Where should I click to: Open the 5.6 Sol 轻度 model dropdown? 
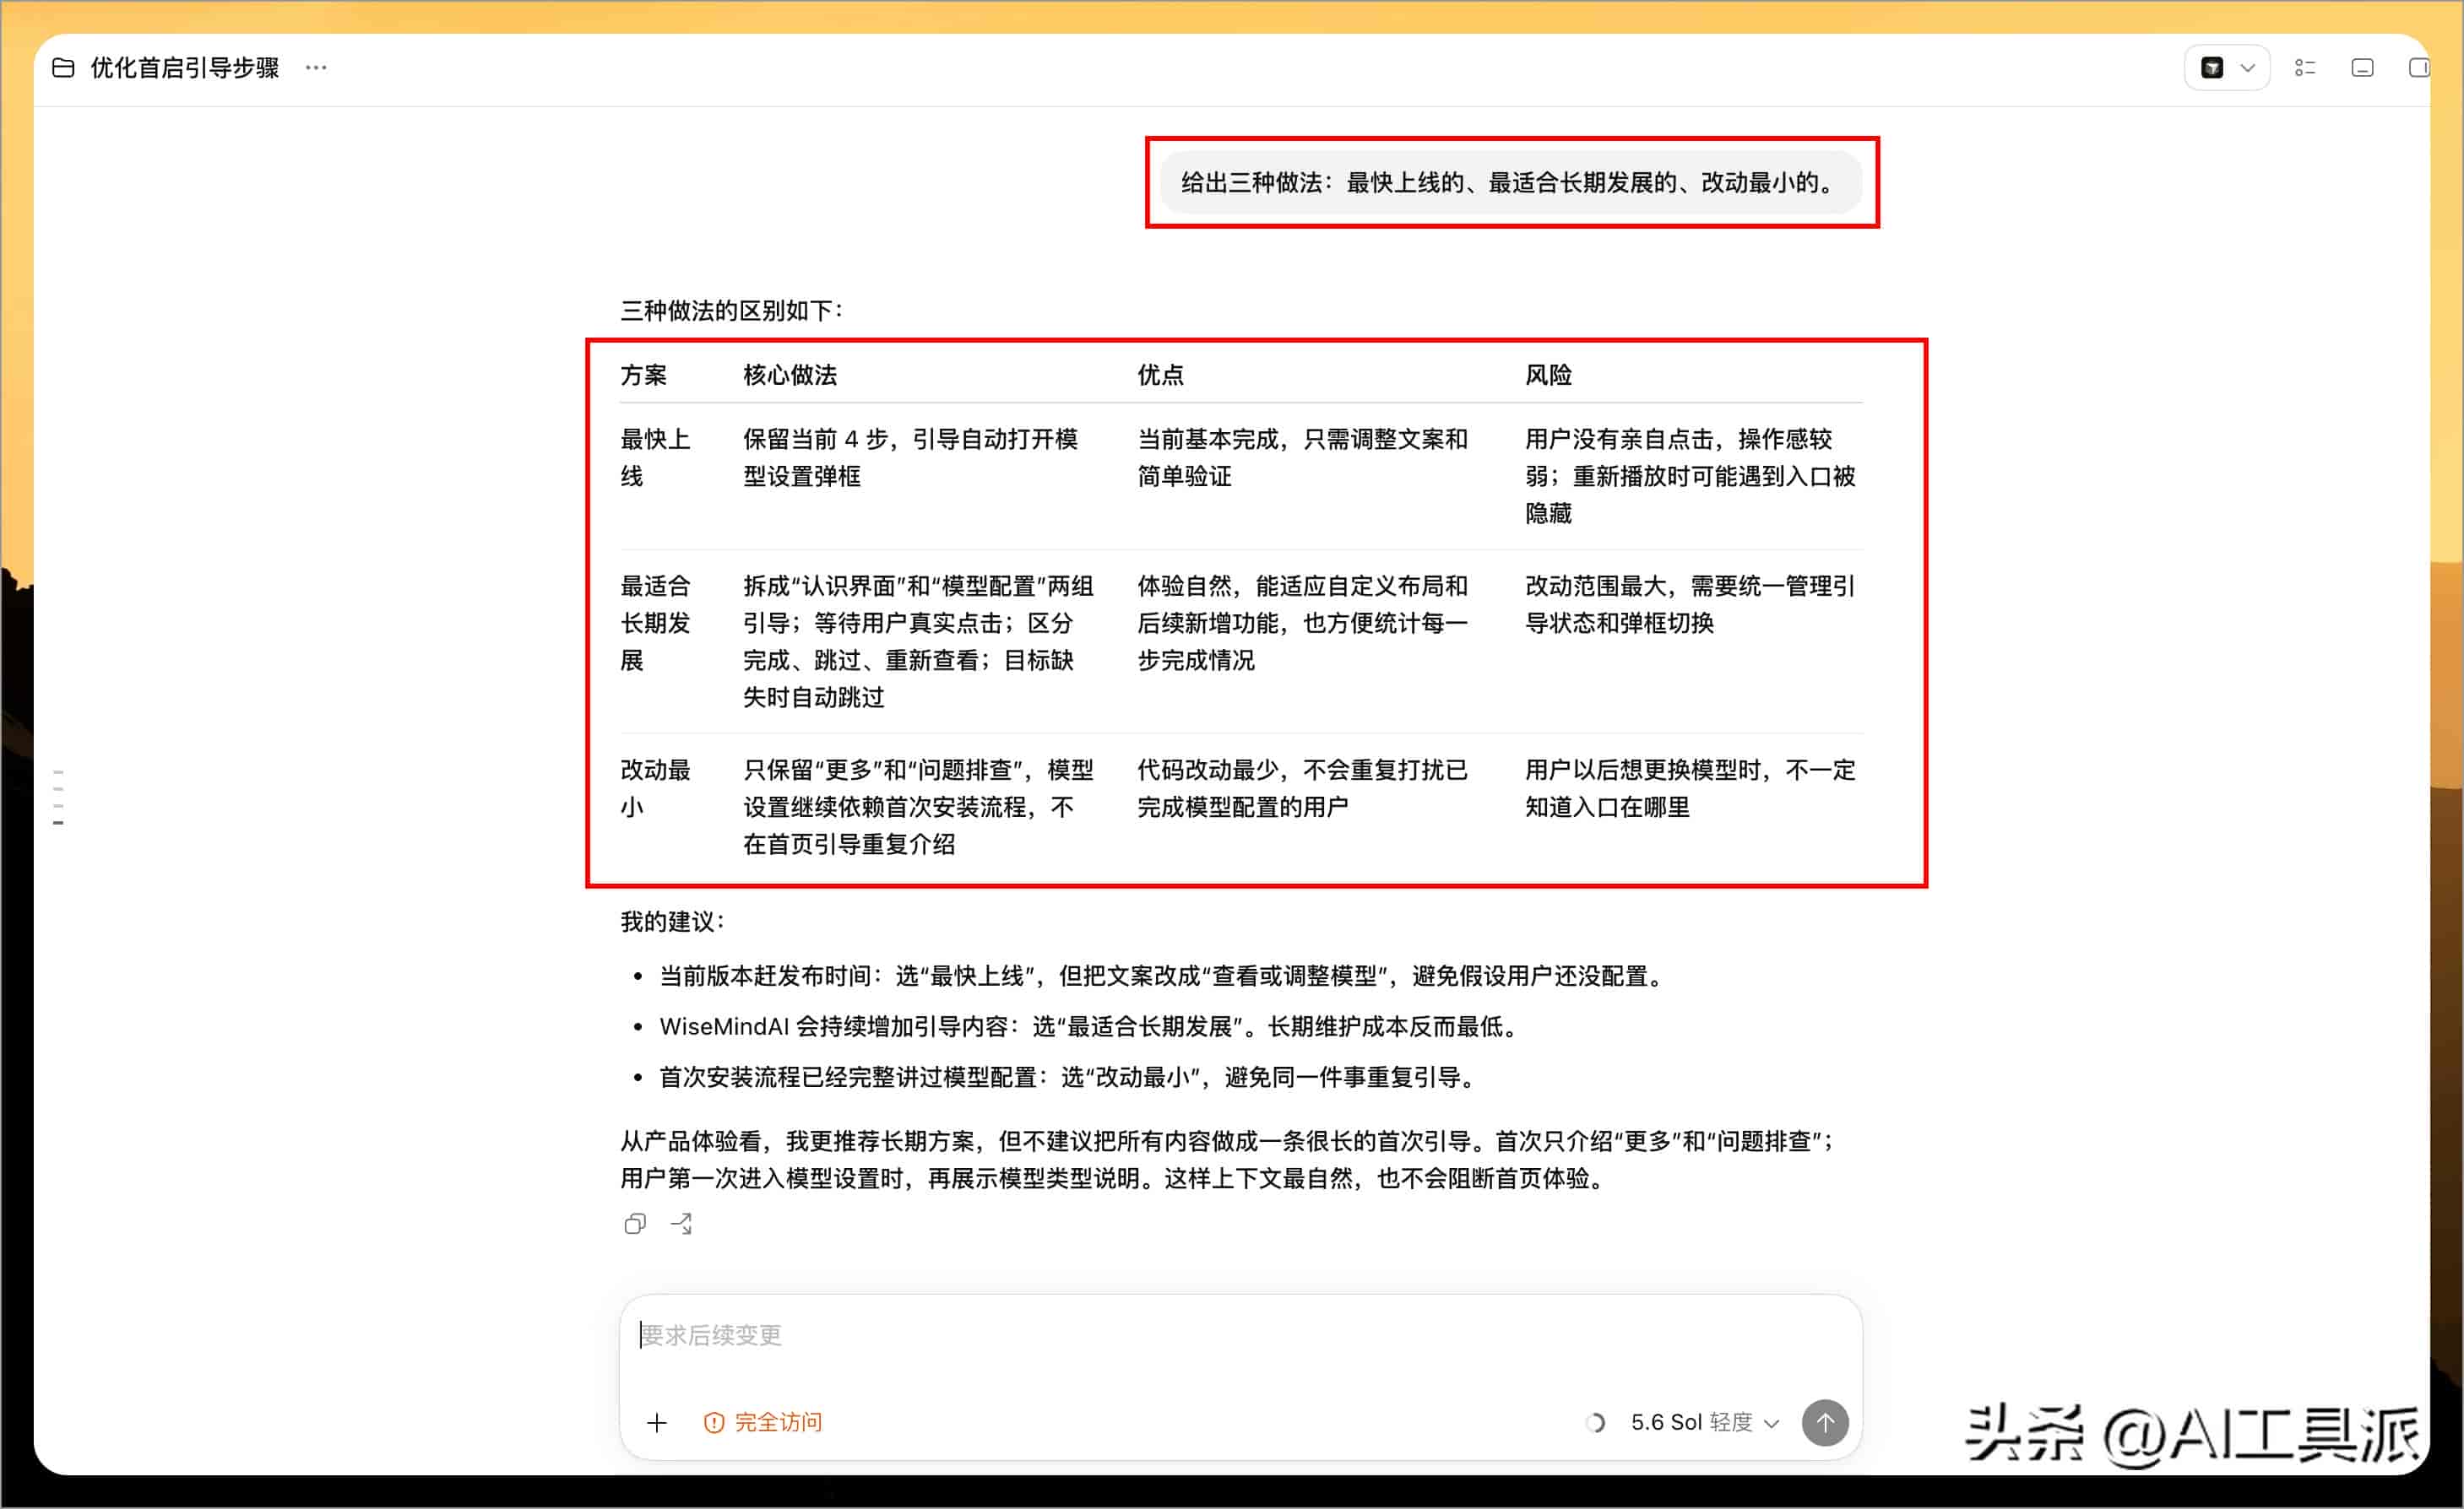click(x=1705, y=1422)
